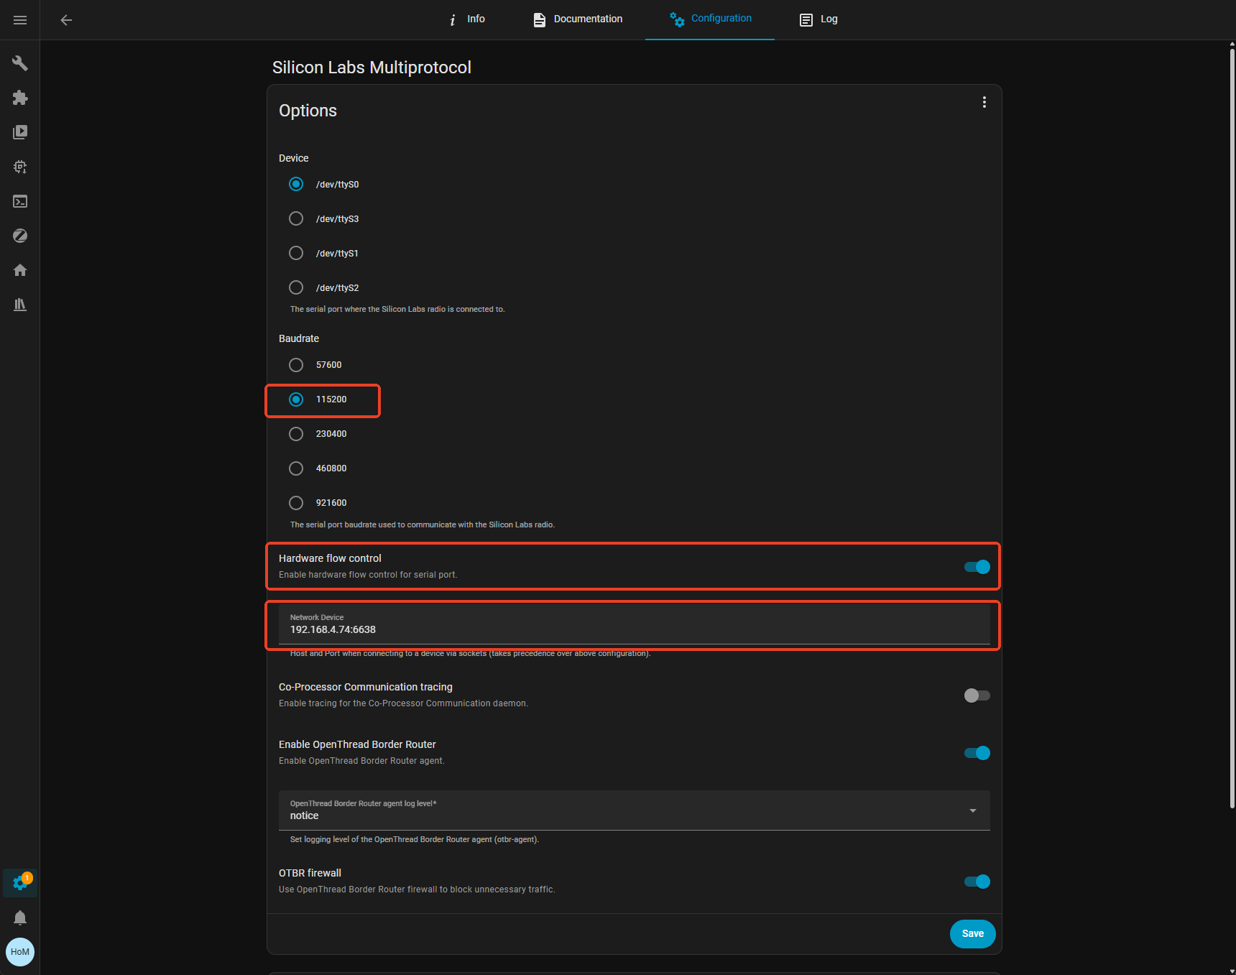
Task: Disable Hardware flow control toggle
Action: (977, 567)
